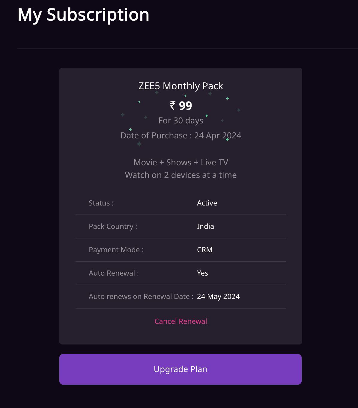Viewport: 358px width, 408px height.
Task: Select the My Subscription page heading
Action: (x=83, y=15)
